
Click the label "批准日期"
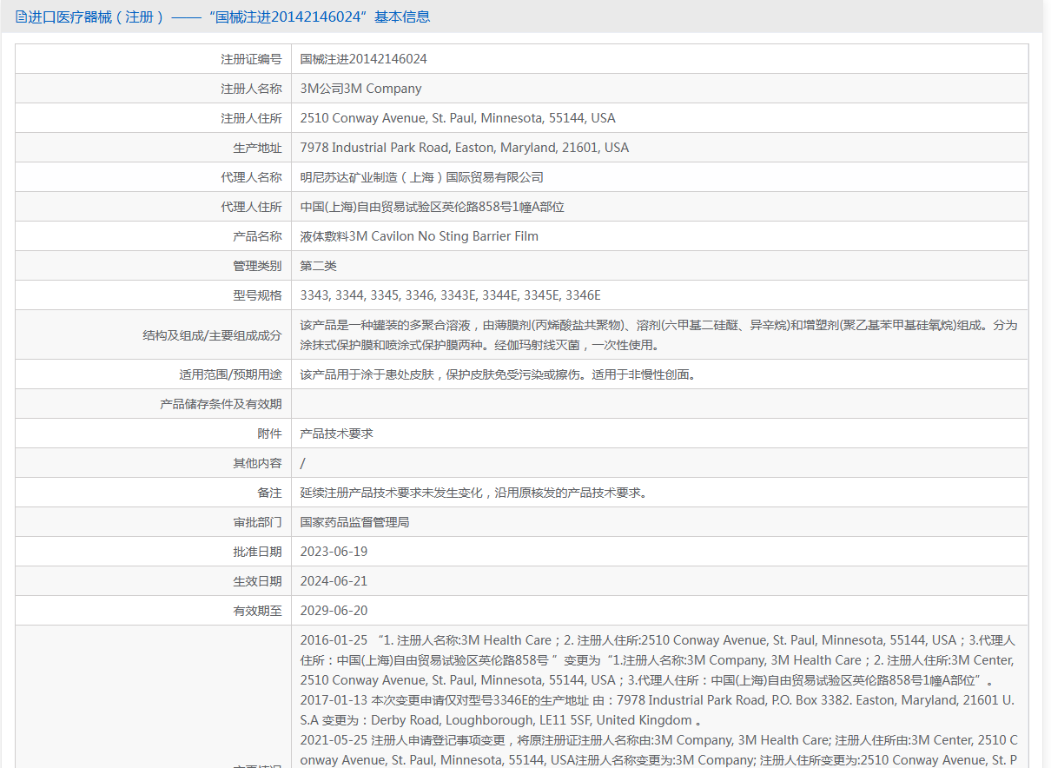click(x=257, y=552)
